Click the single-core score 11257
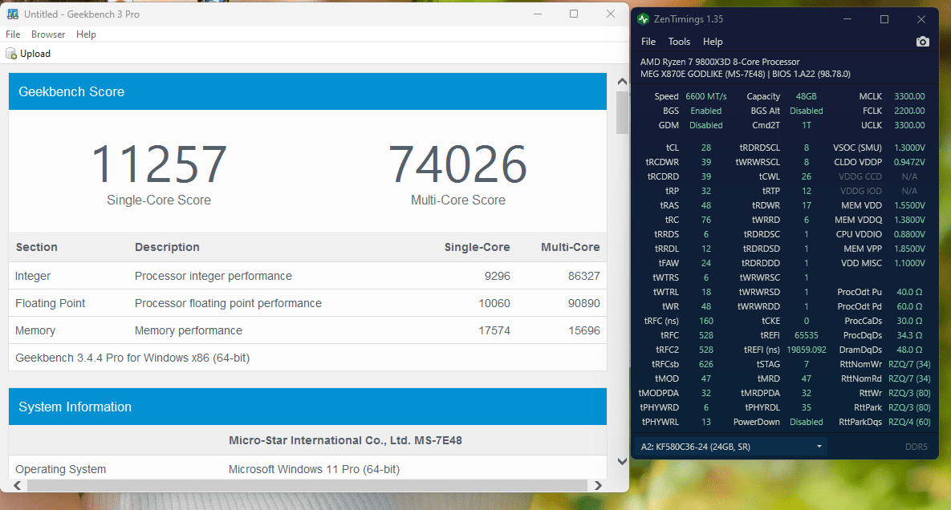The width and height of the screenshot is (951, 510). pyautogui.click(x=159, y=164)
